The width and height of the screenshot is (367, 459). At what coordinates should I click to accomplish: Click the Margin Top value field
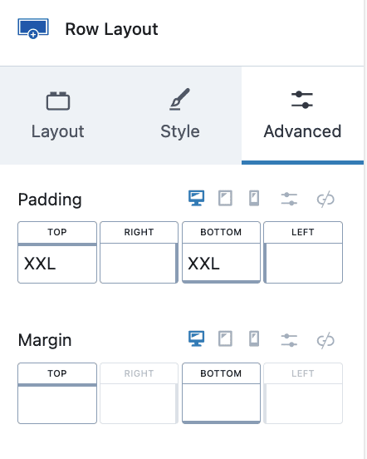(x=57, y=405)
